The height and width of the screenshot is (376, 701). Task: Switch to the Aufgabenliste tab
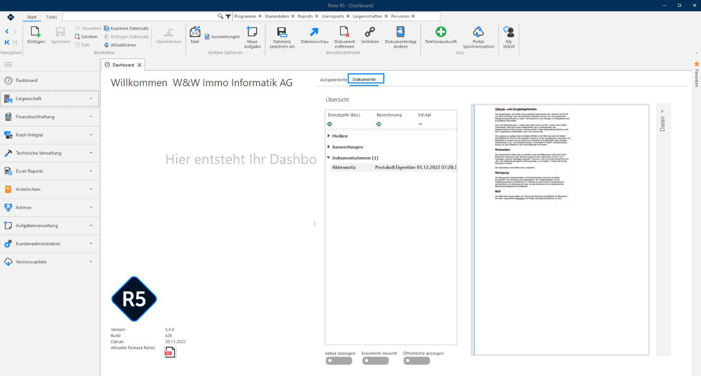pos(334,79)
